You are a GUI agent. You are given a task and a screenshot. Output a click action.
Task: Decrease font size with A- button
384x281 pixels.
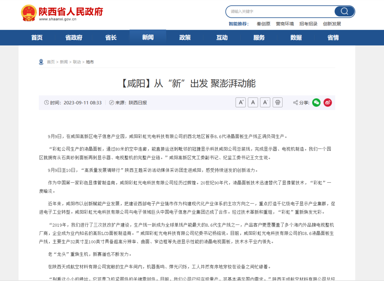click(x=265, y=102)
